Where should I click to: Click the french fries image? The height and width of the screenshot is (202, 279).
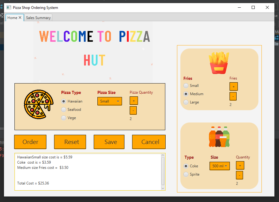(219, 63)
